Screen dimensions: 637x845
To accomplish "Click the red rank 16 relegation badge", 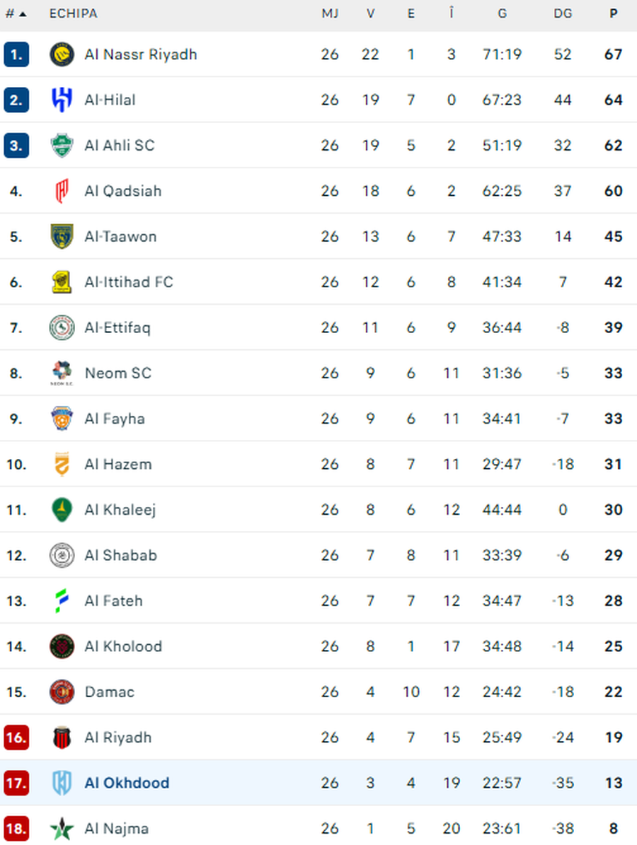I will 16,737.
